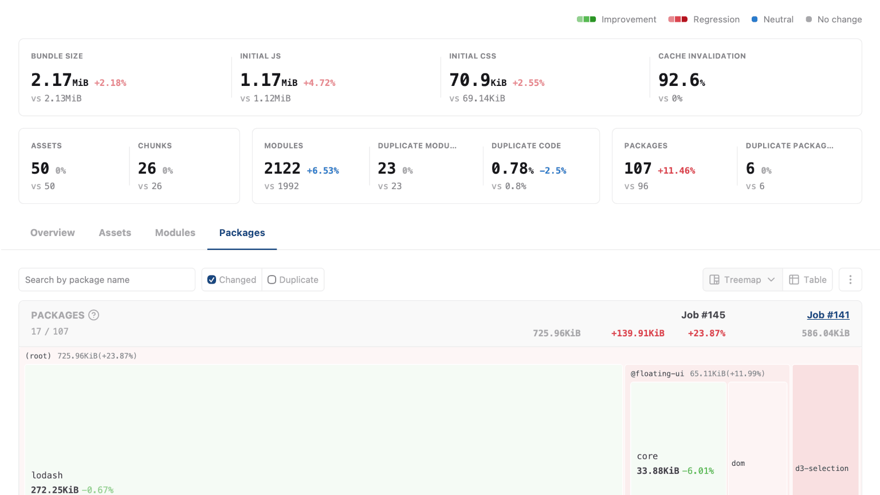This screenshot has width=880, height=495.
Task: Click the Initial CSS 70.9KiB value
Action: click(478, 80)
